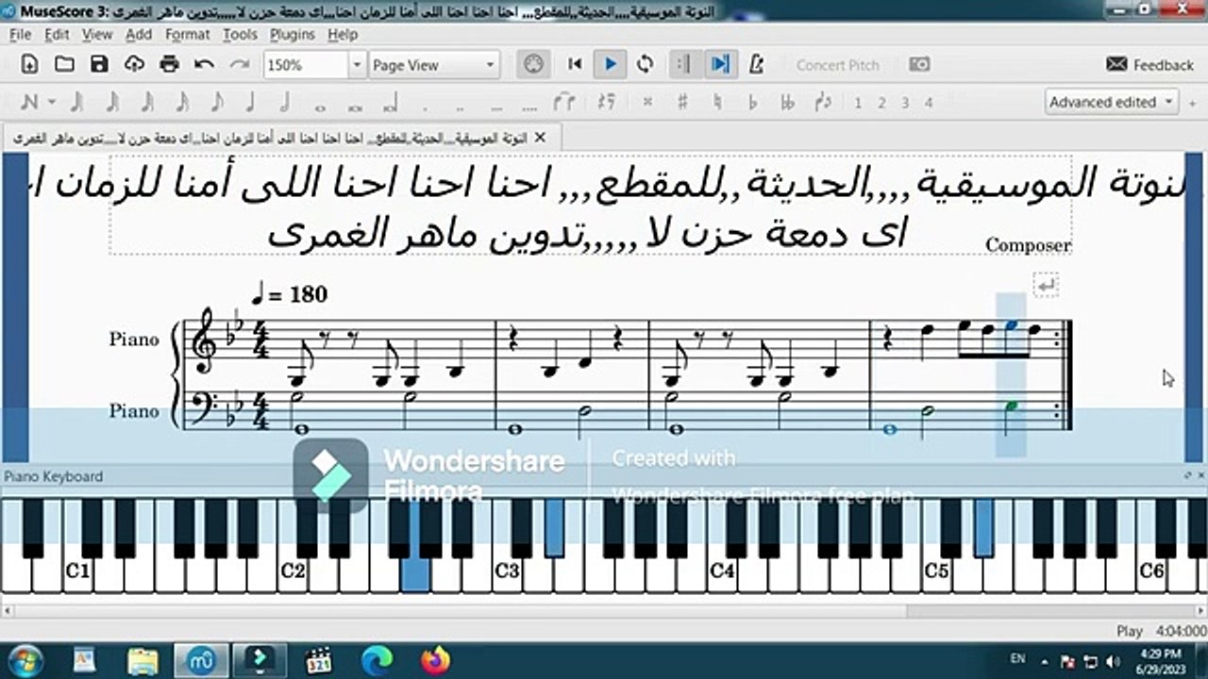Create a new score
Screen dimensions: 1208x679
[30, 64]
